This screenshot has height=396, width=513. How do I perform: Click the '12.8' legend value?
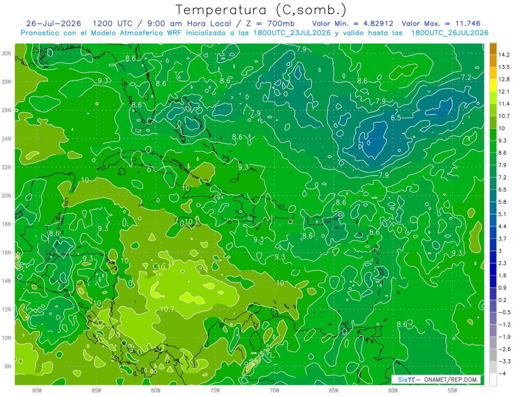pyautogui.click(x=504, y=79)
